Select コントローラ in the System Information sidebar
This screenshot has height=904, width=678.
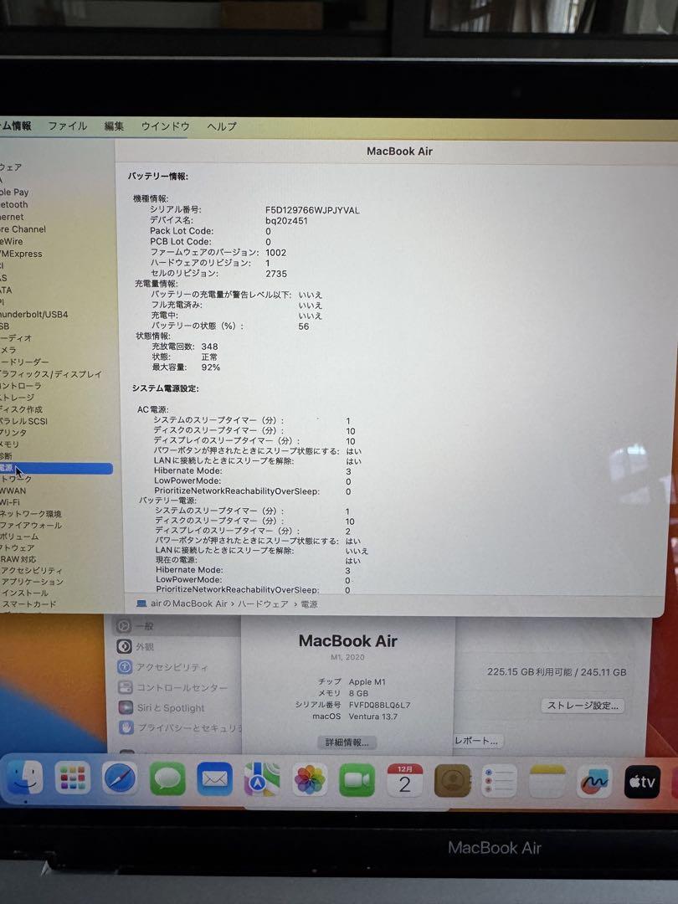tap(21, 385)
